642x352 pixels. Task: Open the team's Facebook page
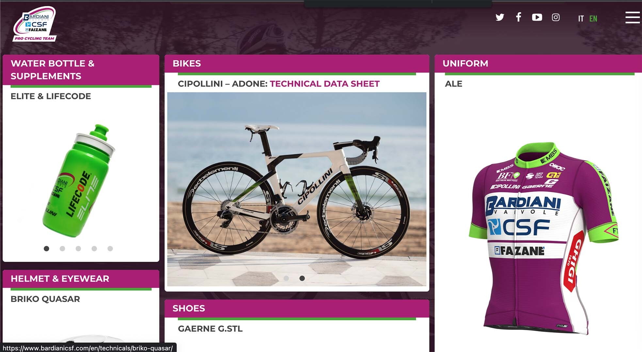519,17
